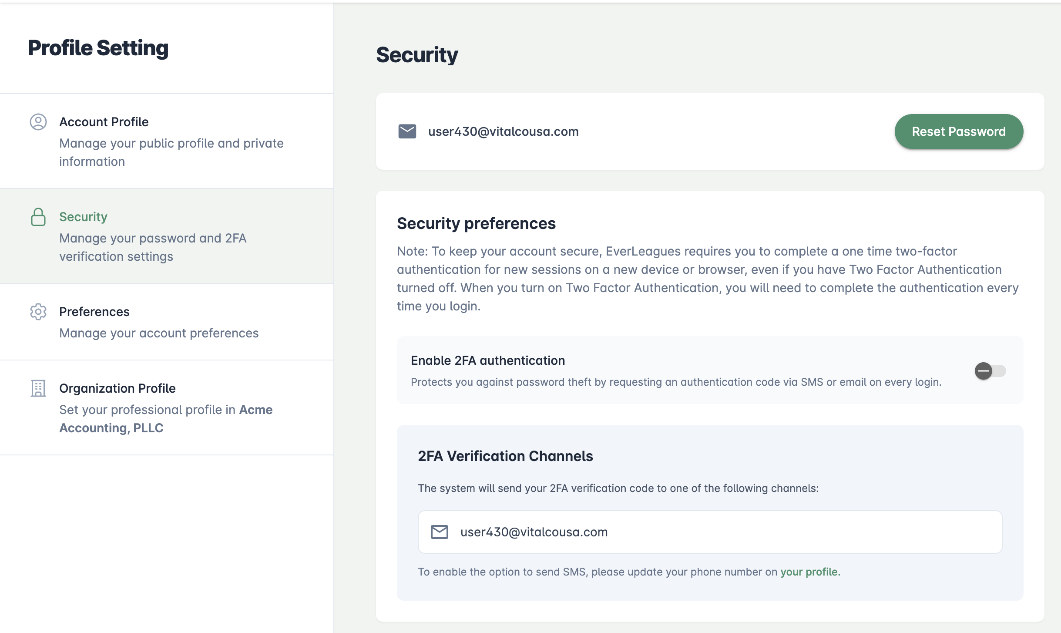Open the Account Profile section

104,122
